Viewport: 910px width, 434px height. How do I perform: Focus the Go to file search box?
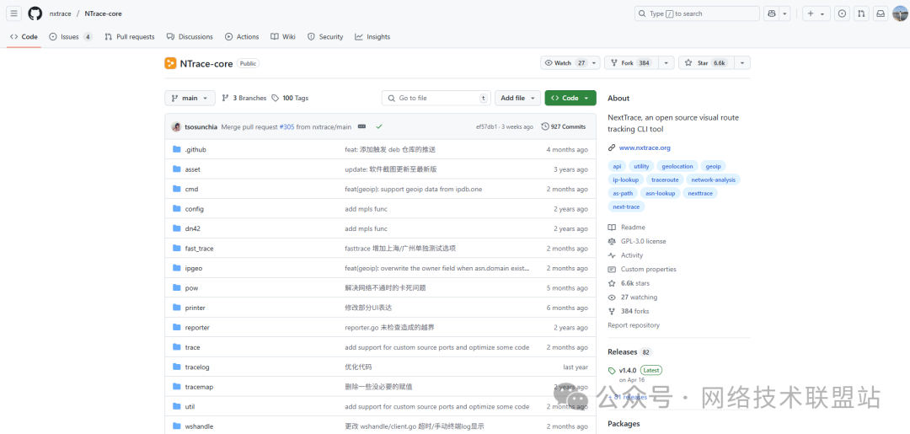pyautogui.click(x=436, y=98)
